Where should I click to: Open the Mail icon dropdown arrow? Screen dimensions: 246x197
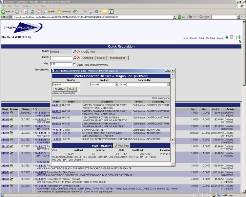pyautogui.click(x=86, y=11)
